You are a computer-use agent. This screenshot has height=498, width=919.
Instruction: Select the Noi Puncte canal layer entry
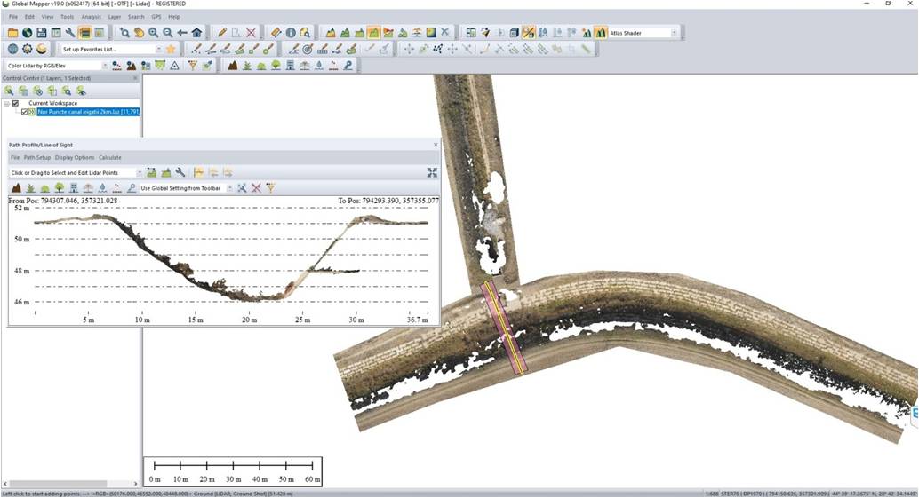pyautogui.click(x=88, y=112)
